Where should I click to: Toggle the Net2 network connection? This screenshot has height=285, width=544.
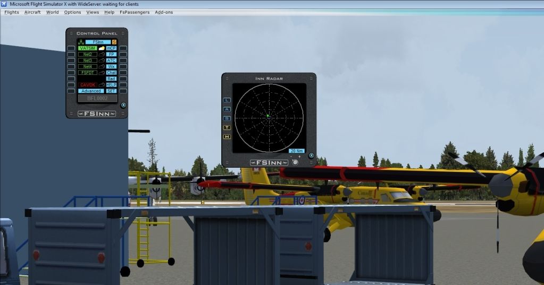point(87,54)
